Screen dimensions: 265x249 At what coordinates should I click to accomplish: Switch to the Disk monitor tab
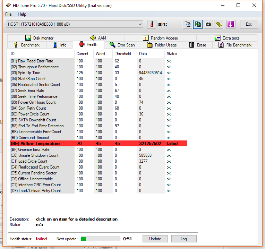point(40,38)
